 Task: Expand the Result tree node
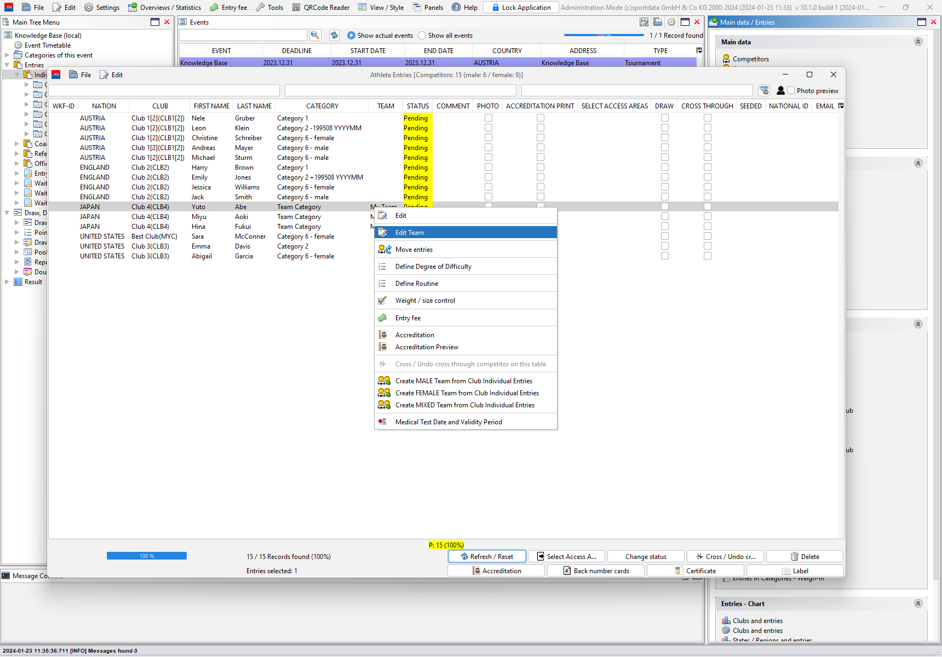coord(7,281)
